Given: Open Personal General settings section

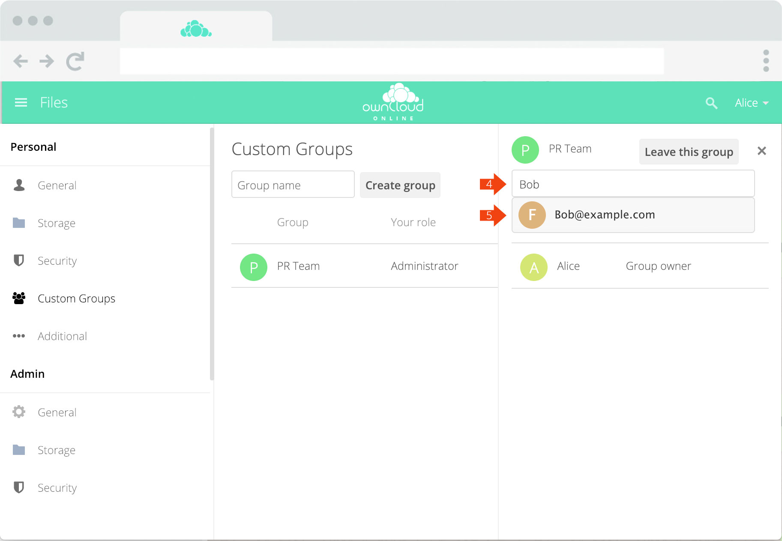Looking at the screenshot, I should pyautogui.click(x=57, y=185).
